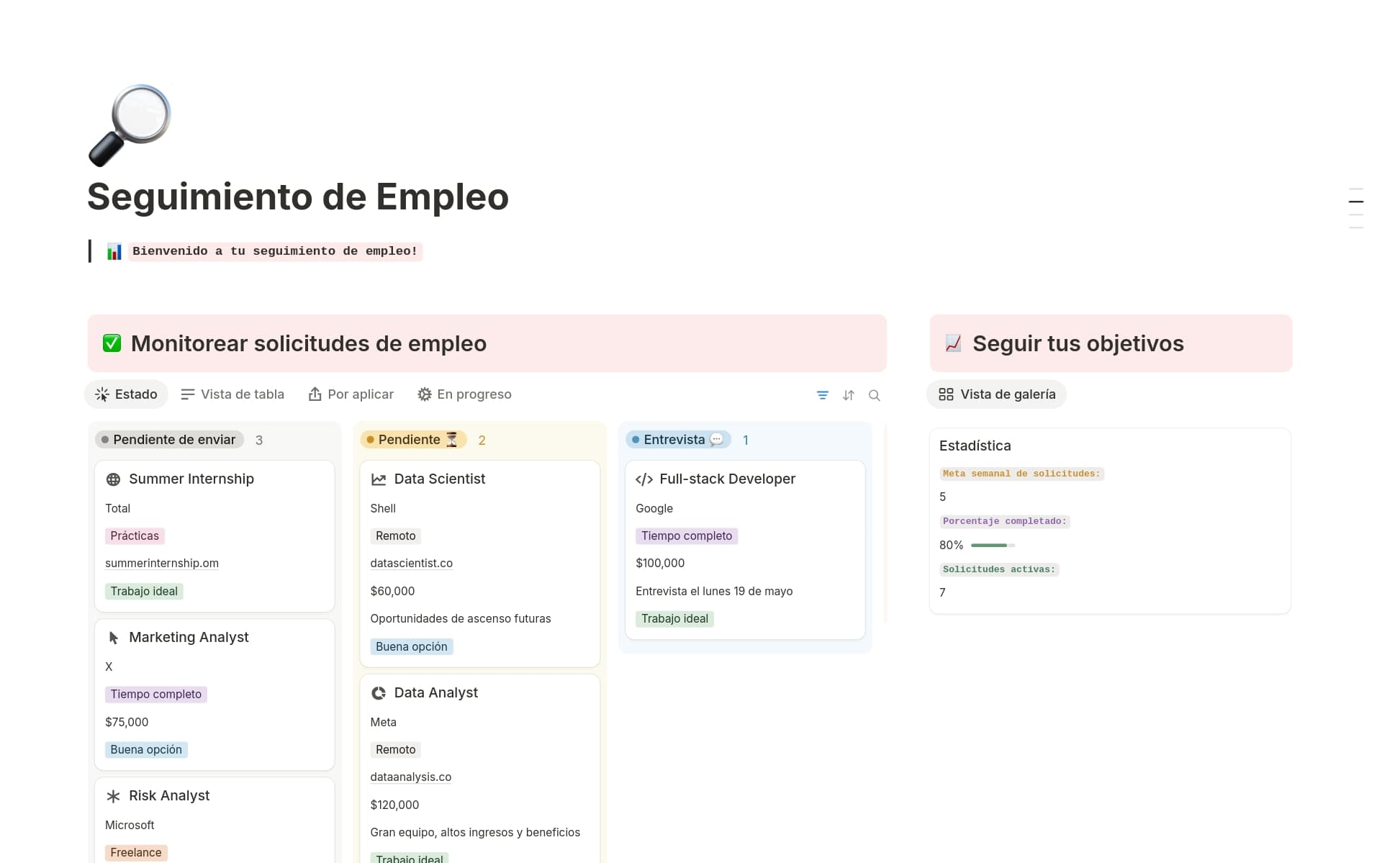Select the En progreso view tab
The height and width of the screenshot is (863, 1382).
(464, 394)
